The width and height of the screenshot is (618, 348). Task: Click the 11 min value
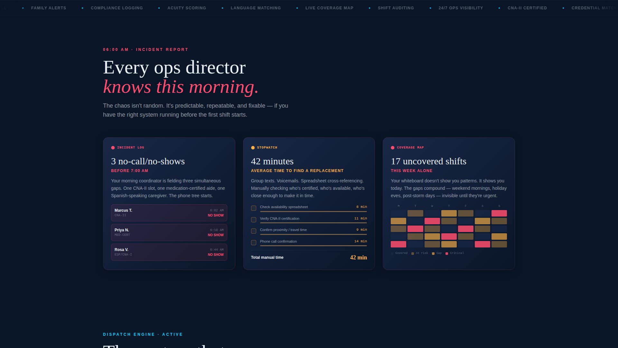(x=360, y=218)
